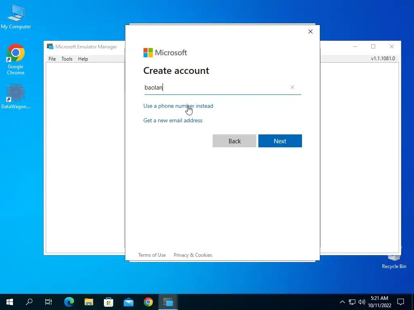Open taskbar search magnifier
Viewport: 414px width, 310px height.
click(29, 302)
